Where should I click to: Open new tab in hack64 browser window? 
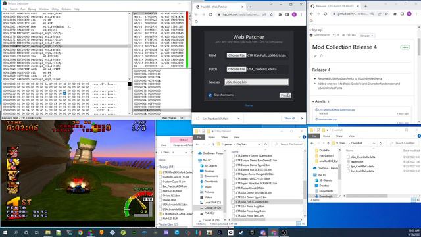coord(251,7)
